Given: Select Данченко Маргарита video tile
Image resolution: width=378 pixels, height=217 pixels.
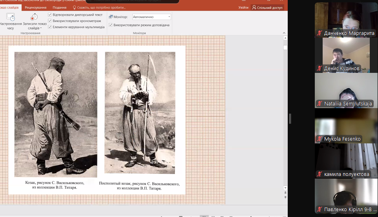Looking at the screenshot, I should [346, 20].
